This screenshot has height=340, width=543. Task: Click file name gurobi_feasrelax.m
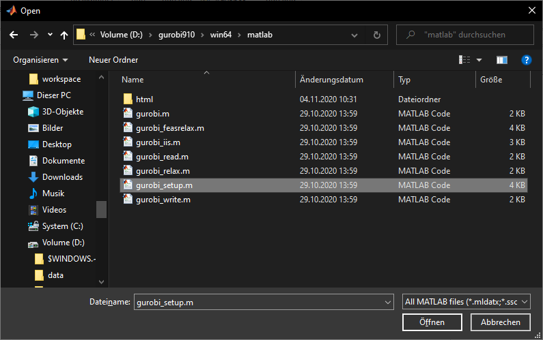170,128
